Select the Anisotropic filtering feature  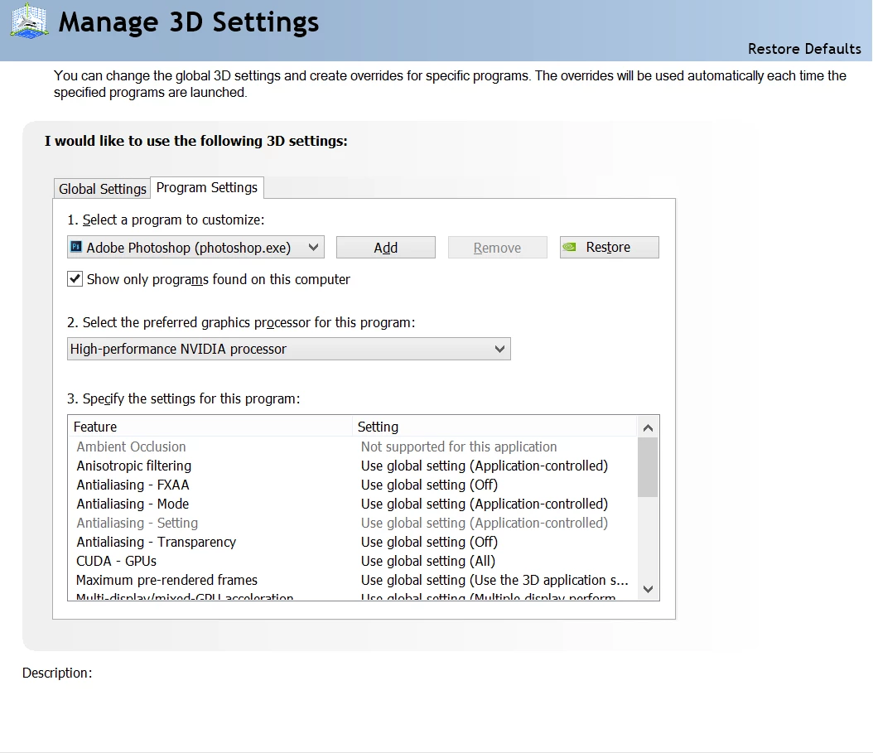click(x=133, y=466)
